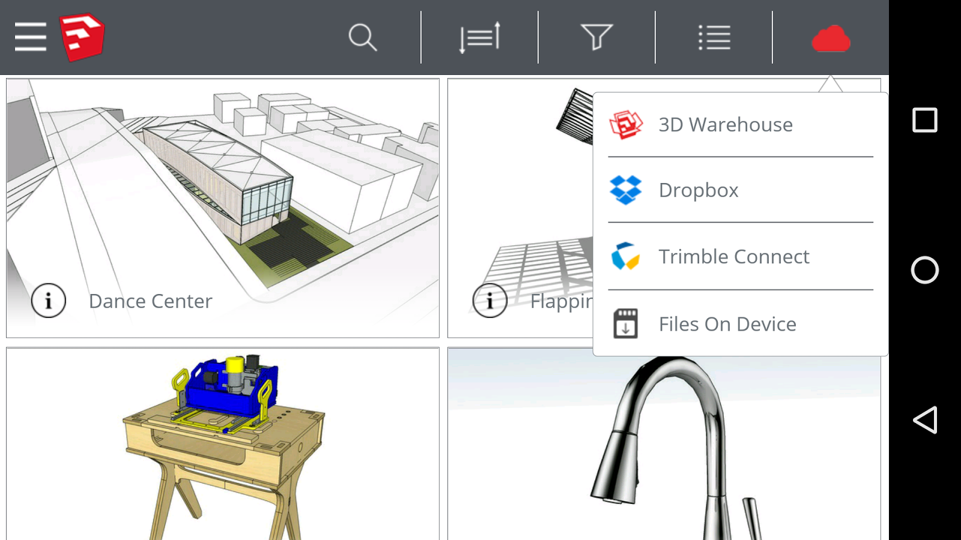Toggle the red cloud source menu

tap(831, 38)
